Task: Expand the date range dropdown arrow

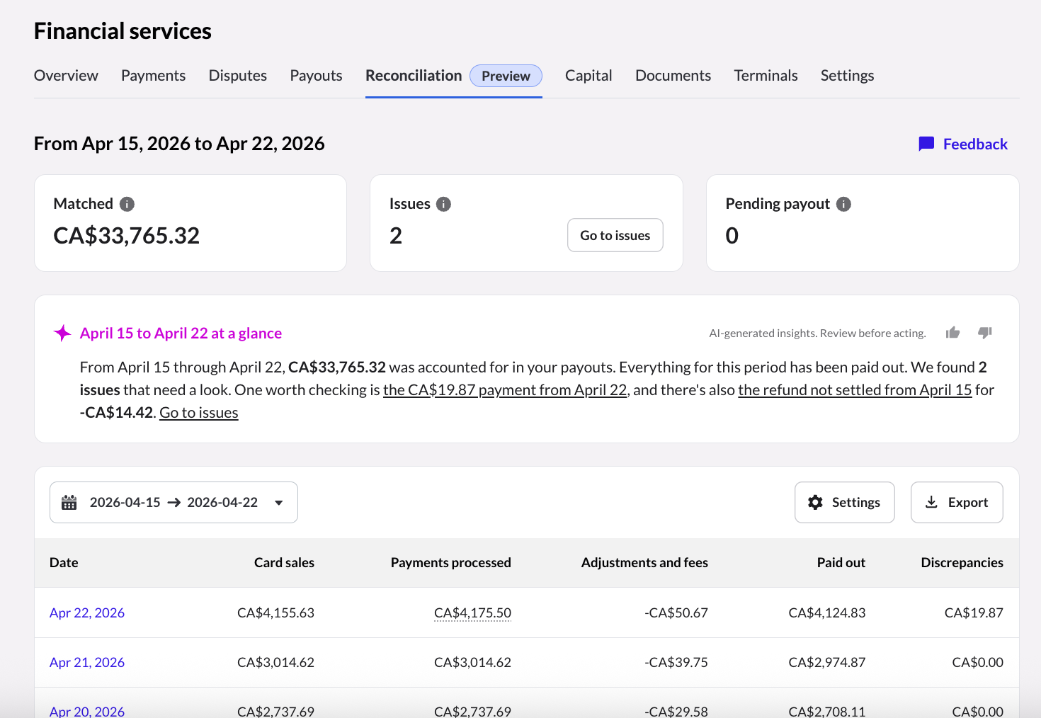Action: pyautogui.click(x=279, y=503)
